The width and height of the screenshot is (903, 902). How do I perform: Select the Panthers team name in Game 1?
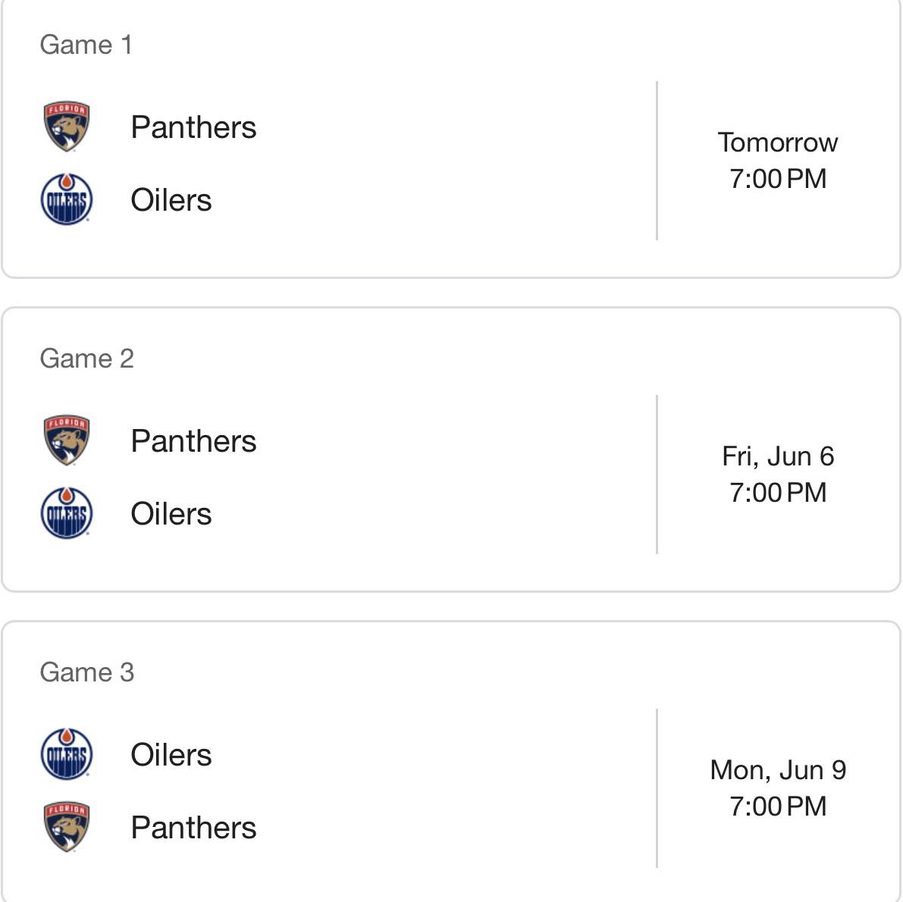point(193,127)
